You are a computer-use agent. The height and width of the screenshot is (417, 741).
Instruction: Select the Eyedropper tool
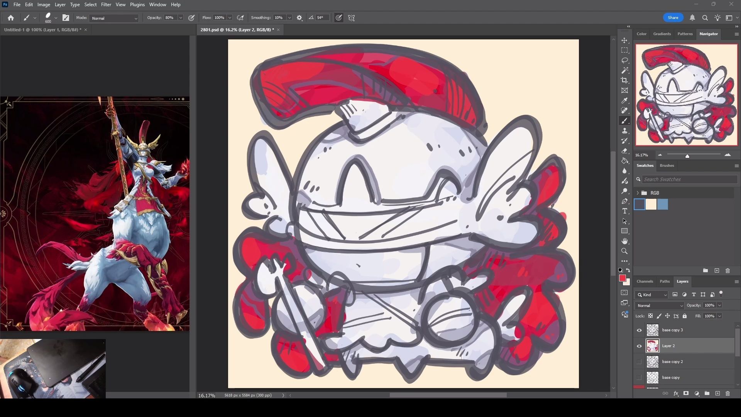click(624, 101)
